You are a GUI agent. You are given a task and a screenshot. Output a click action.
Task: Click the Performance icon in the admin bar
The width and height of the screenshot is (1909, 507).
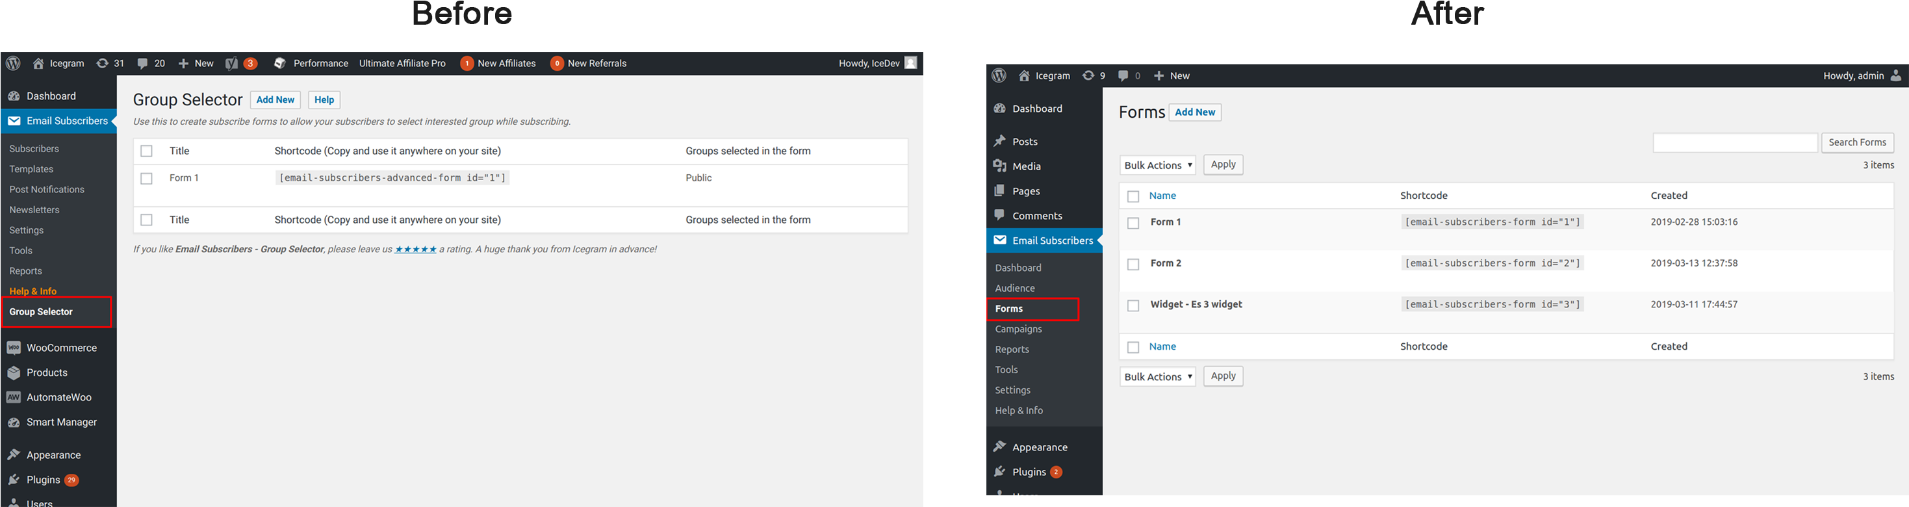pos(279,63)
